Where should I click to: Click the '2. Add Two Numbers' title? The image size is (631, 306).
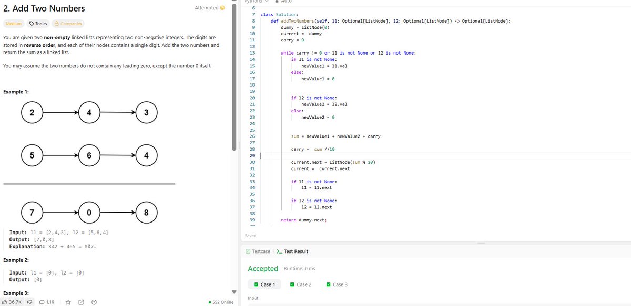click(x=44, y=8)
